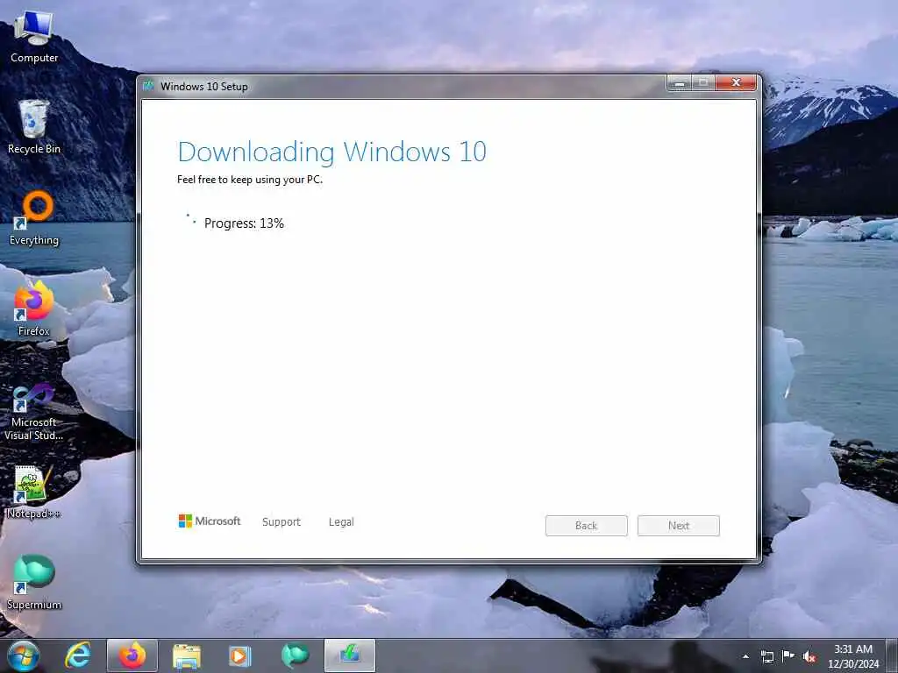Image resolution: width=898 pixels, height=673 pixels.
Task: Open Windows Explorer from the taskbar
Action: pos(187,655)
